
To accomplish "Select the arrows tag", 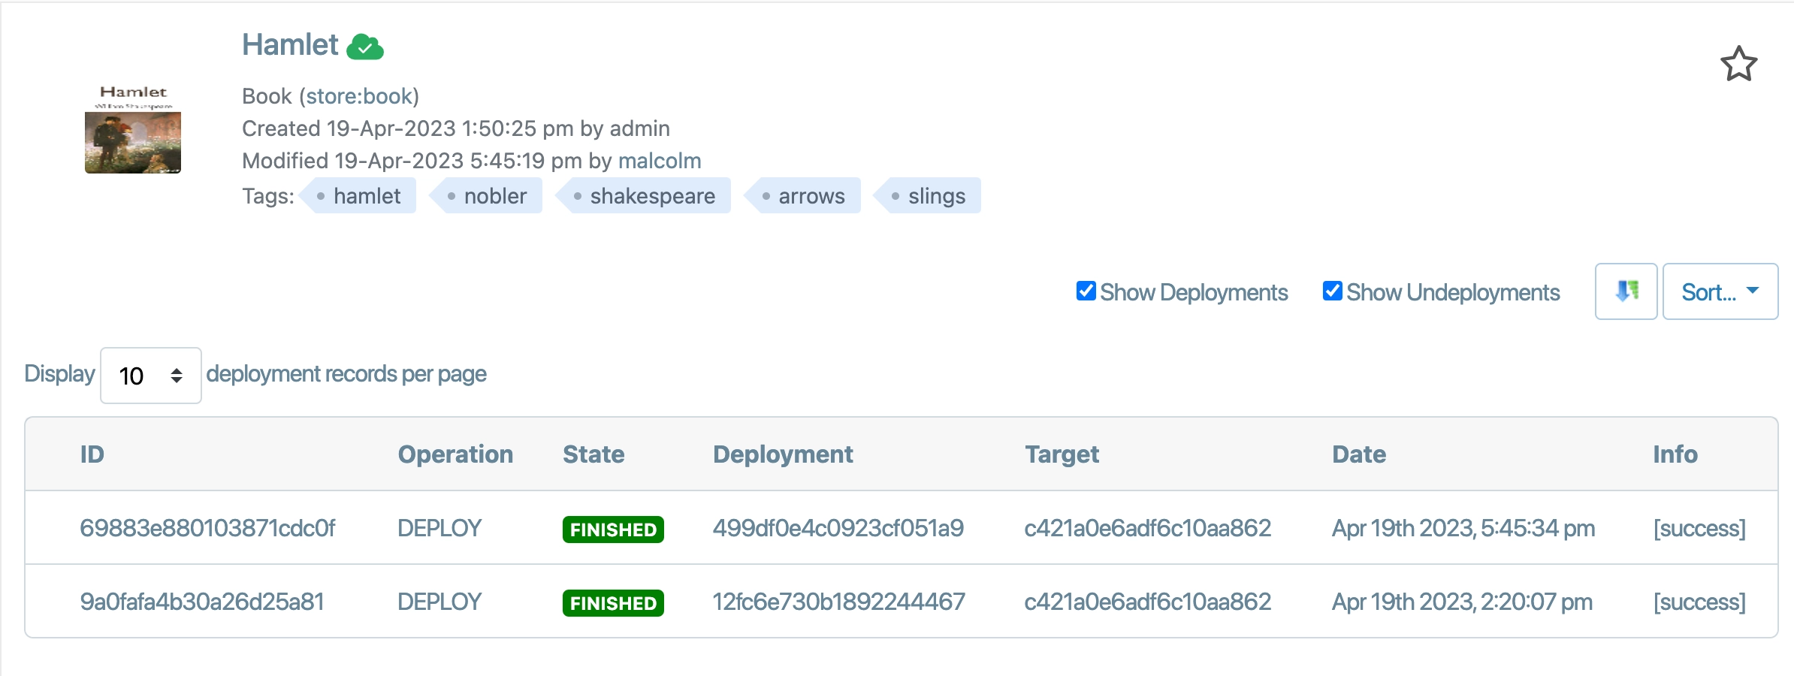I will (x=811, y=196).
